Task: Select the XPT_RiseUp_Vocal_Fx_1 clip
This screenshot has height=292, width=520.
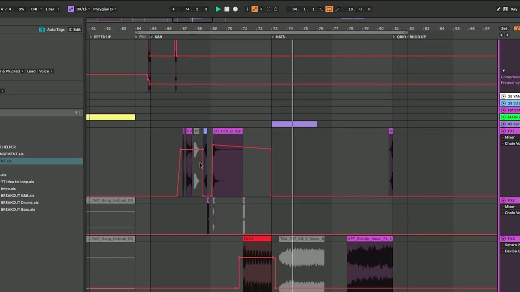Action: coord(370,238)
